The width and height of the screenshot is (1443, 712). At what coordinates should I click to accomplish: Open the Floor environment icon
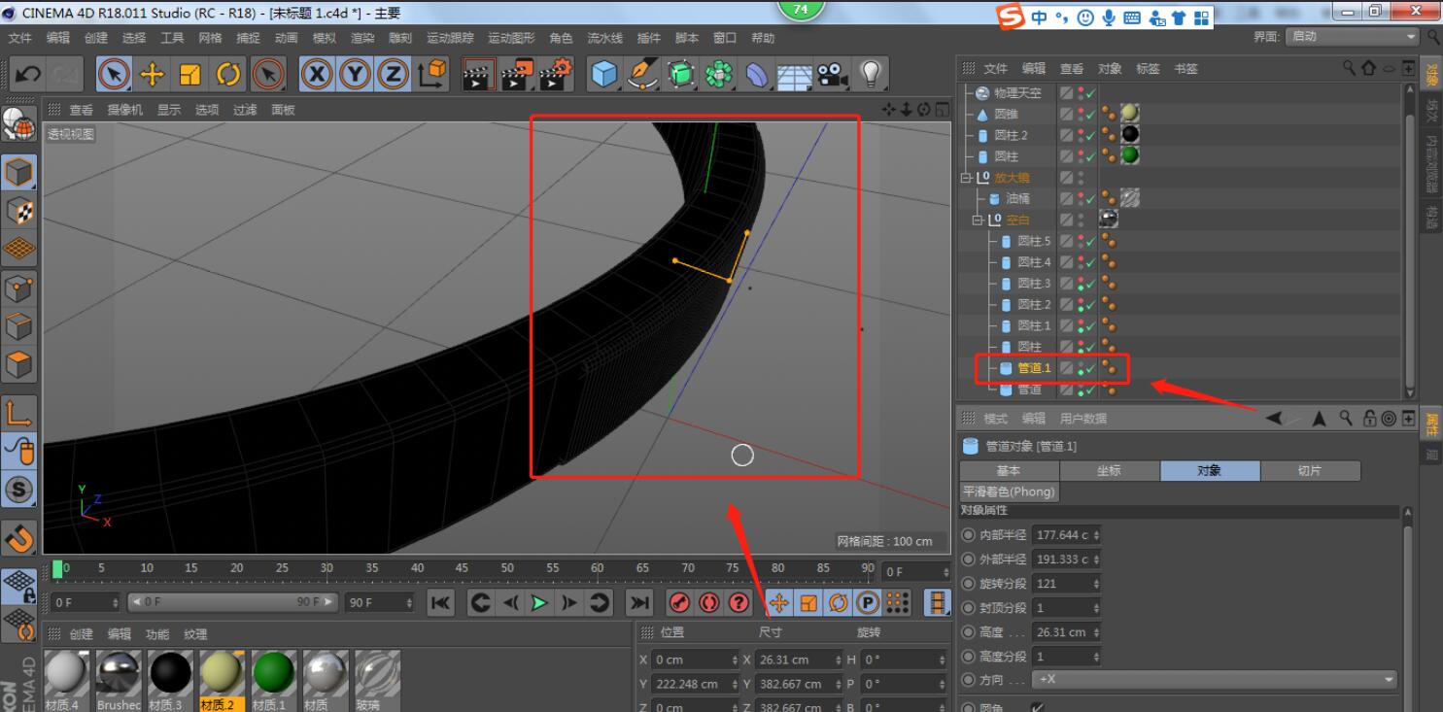795,75
